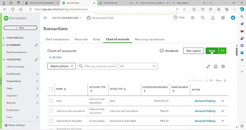Image resolution: width=246 pixels, height=130 pixels.
Task: Print the chart of accounts list
Action: click(x=216, y=66)
